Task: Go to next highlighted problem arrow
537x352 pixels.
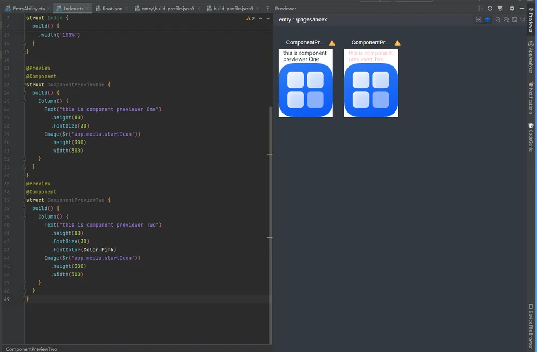Action: tap(268, 18)
